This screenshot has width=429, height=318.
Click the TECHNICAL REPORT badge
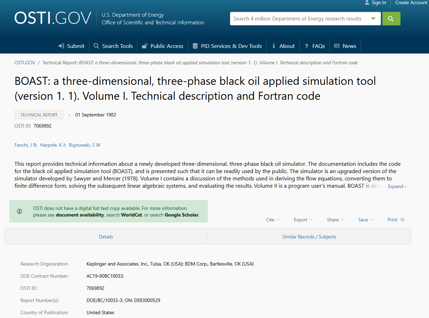pyautogui.click(x=39, y=115)
